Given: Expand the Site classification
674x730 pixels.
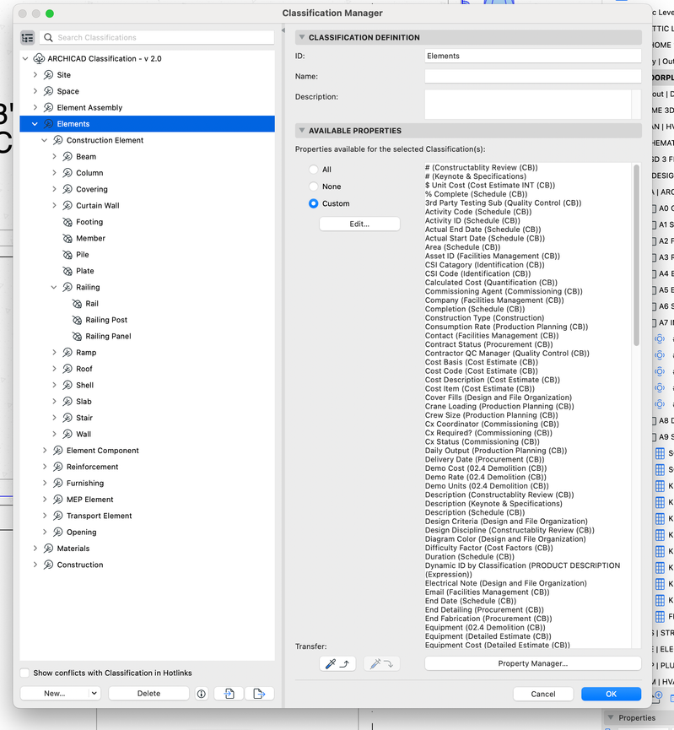Looking at the screenshot, I should [35, 75].
